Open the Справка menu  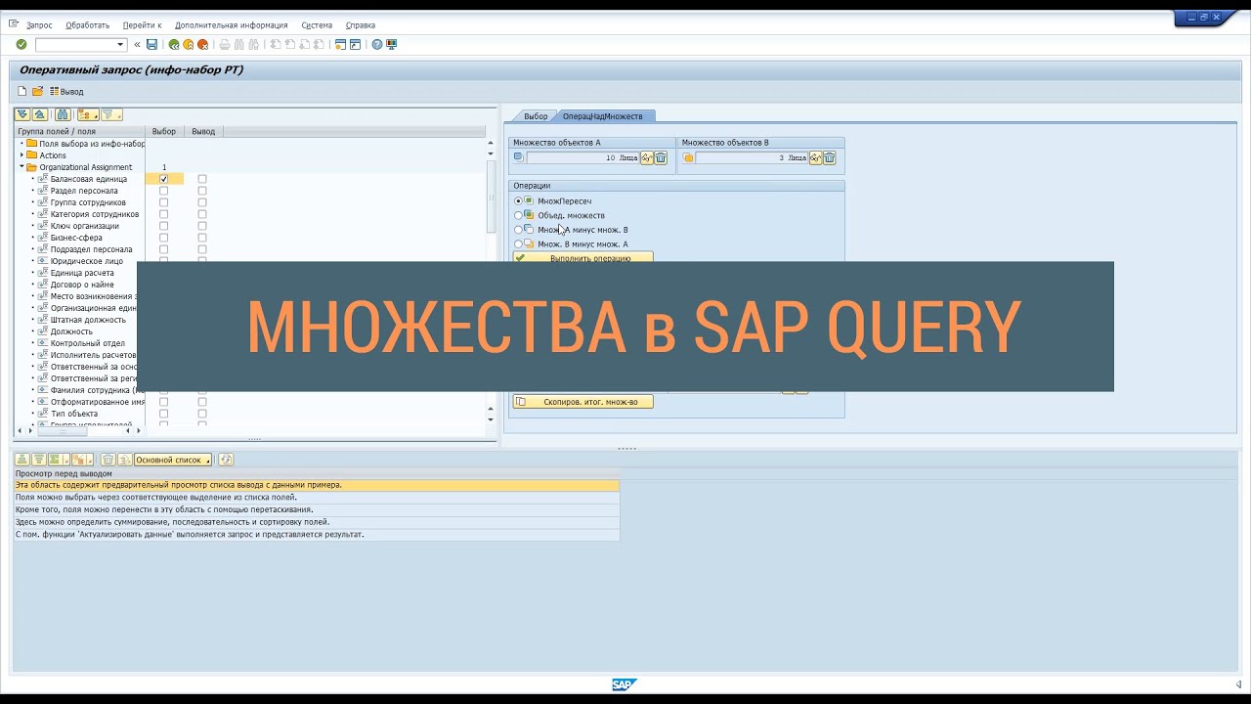point(361,25)
